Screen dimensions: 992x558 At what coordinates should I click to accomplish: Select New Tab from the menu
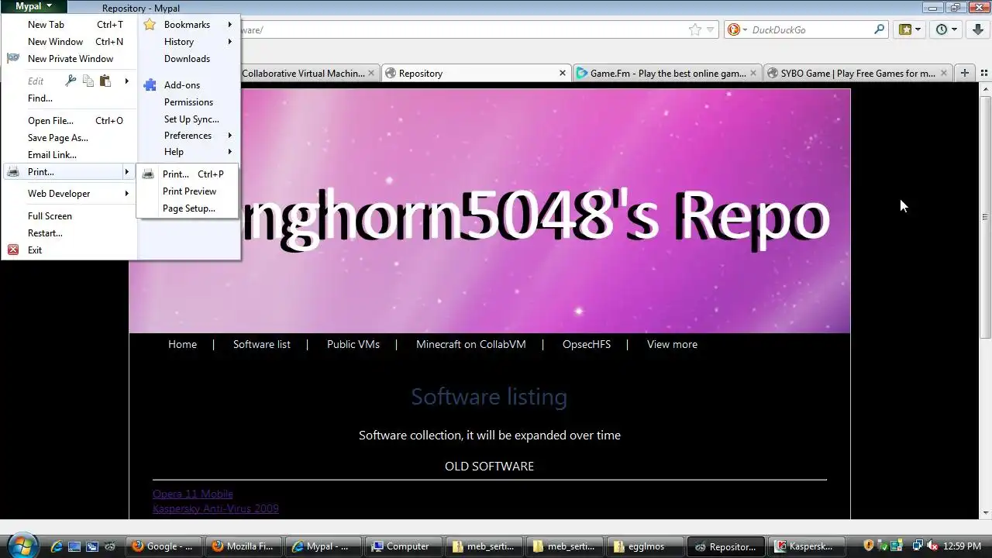coord(70,25)
